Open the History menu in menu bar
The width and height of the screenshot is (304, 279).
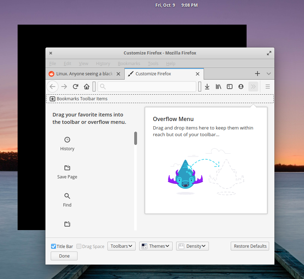pyautogui.click(x=103, y=64)
